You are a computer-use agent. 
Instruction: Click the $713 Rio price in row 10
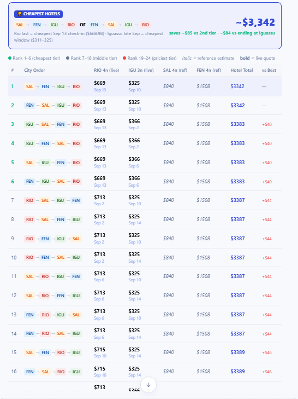point(99,254)
